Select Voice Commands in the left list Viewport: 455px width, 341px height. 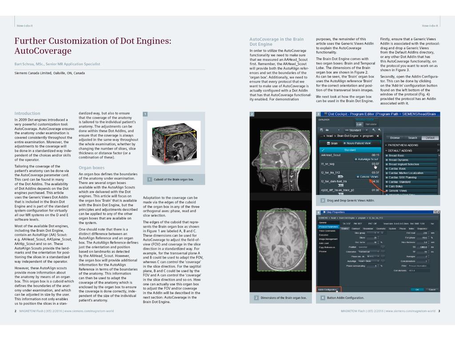point(327,231)
